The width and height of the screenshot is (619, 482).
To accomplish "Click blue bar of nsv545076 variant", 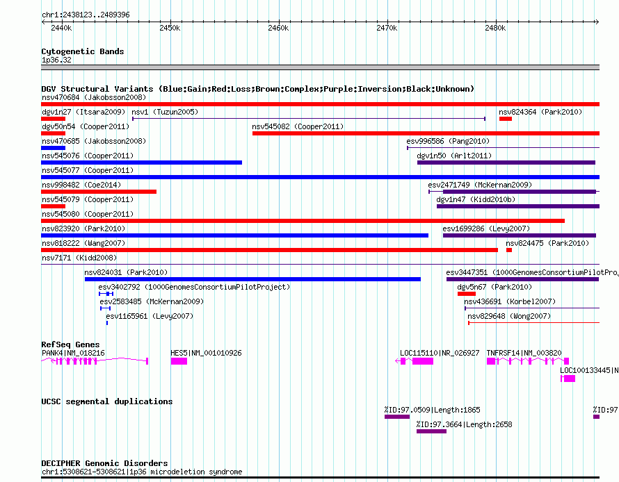I will click(141, 163).
